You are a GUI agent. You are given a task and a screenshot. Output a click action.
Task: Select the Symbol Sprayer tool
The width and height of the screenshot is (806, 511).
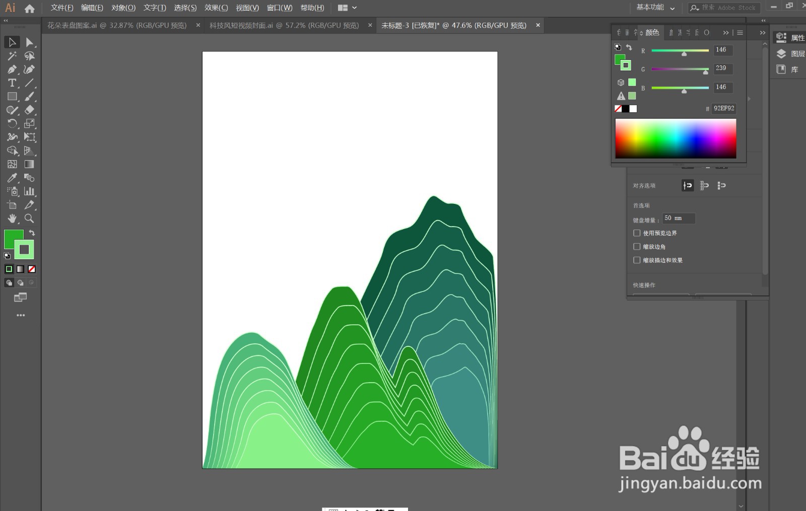click(x=12, y=191)
